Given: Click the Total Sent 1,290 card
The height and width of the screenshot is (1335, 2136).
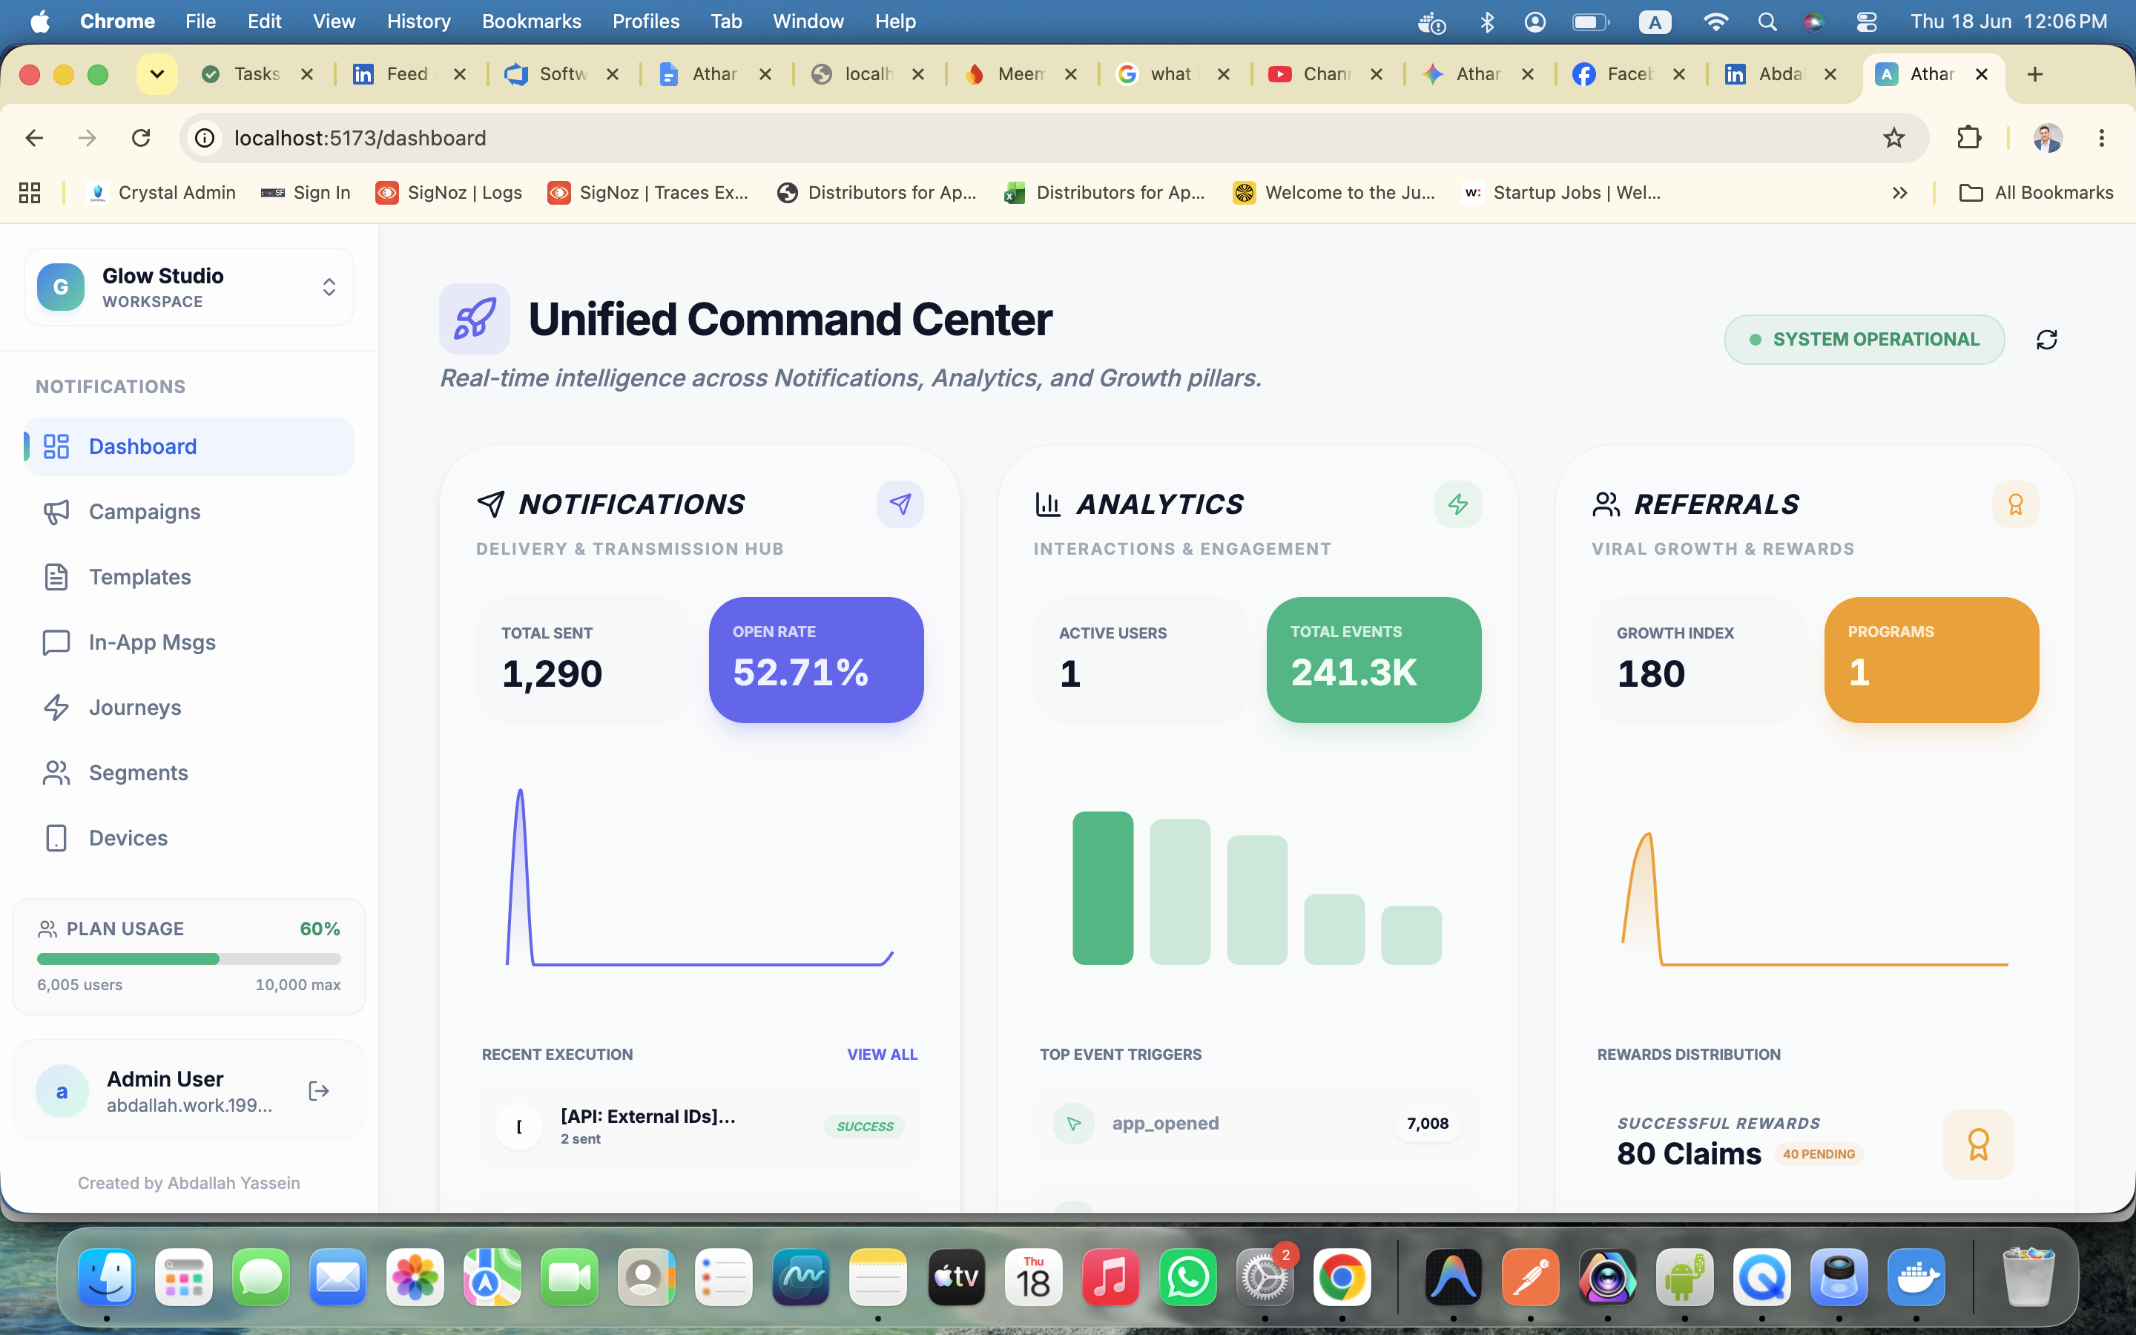Looking at the screenshot, I should 584,659.
